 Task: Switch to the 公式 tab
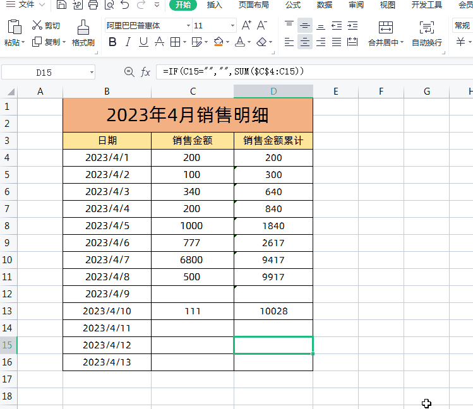coord(293,5)
